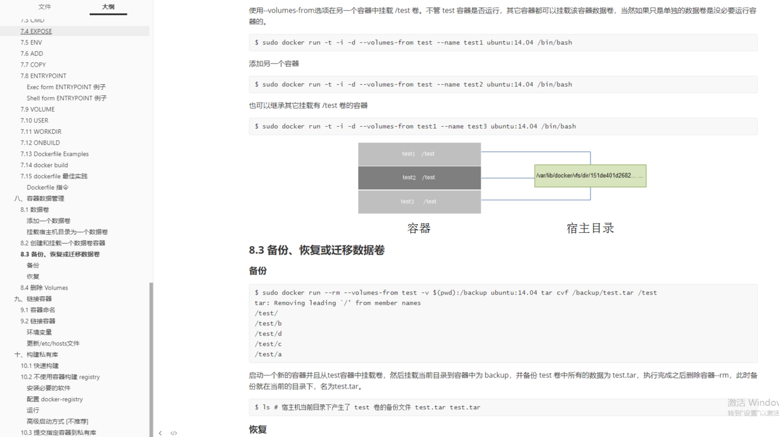Place cursor in the --name test1 code block
The image size is (779, 437).
pos(503,43)
